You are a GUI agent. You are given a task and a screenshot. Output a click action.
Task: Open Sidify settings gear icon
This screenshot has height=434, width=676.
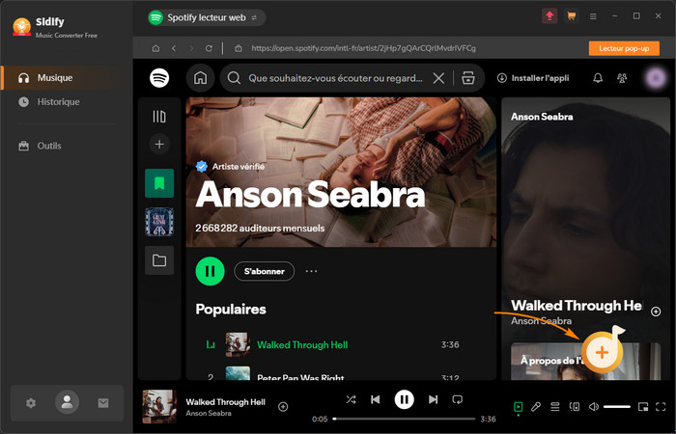click(x=31, y=402)
